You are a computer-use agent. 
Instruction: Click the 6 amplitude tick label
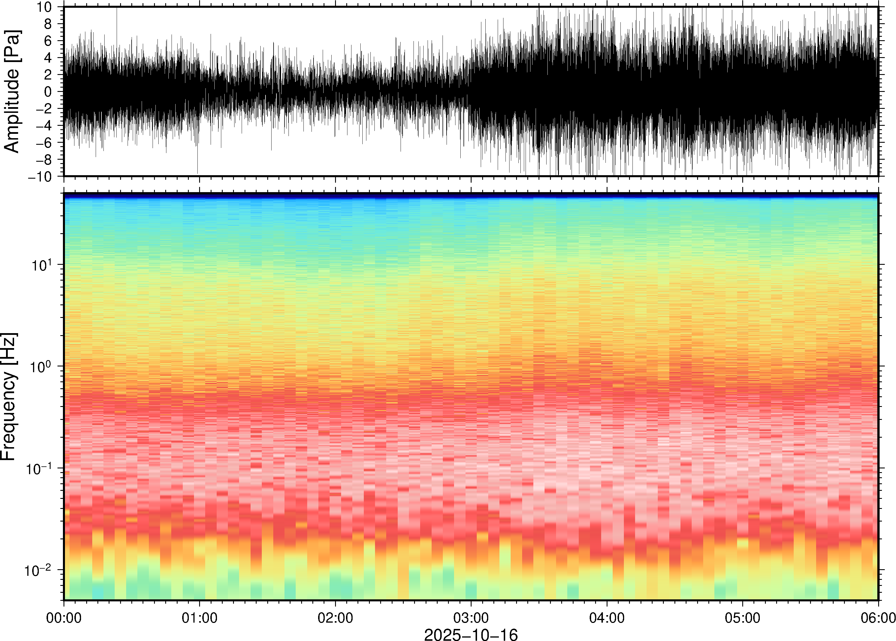pyautogui.click(x=48, y=41)
